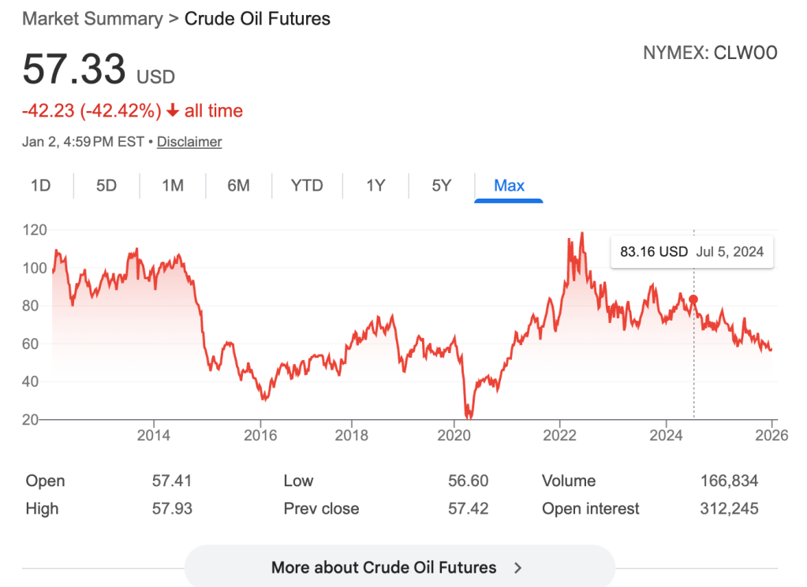Viewport: 807px width, 587px height.
Task: Select the YTD tab
Action: pos(307,186)
